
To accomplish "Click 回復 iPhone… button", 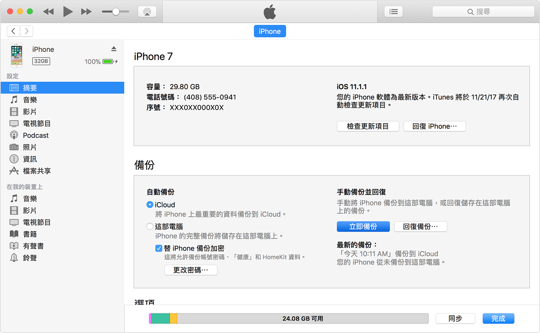I will pos(434,126).
